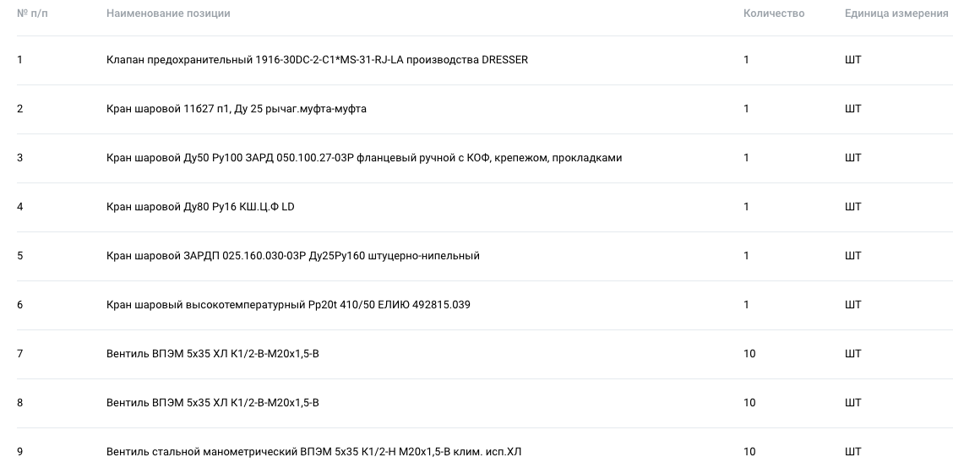
Task: Click ШТ unit in row 3
Action: (x=852, y=158)
